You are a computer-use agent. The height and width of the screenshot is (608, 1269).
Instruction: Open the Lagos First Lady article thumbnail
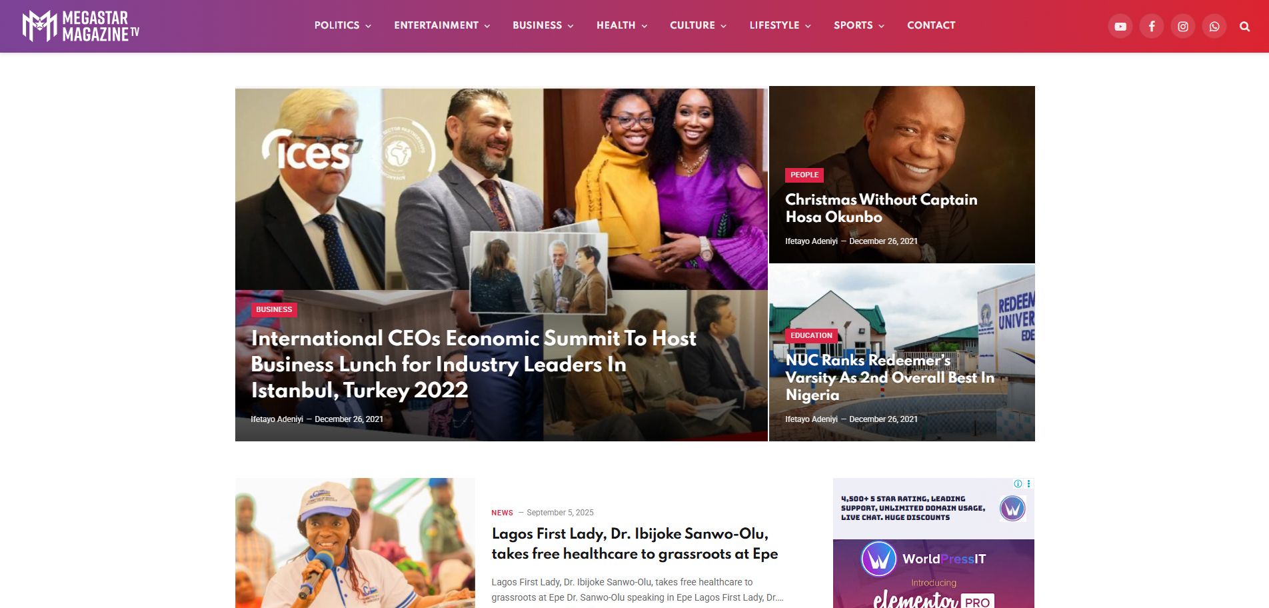click(x=355, y=543)
